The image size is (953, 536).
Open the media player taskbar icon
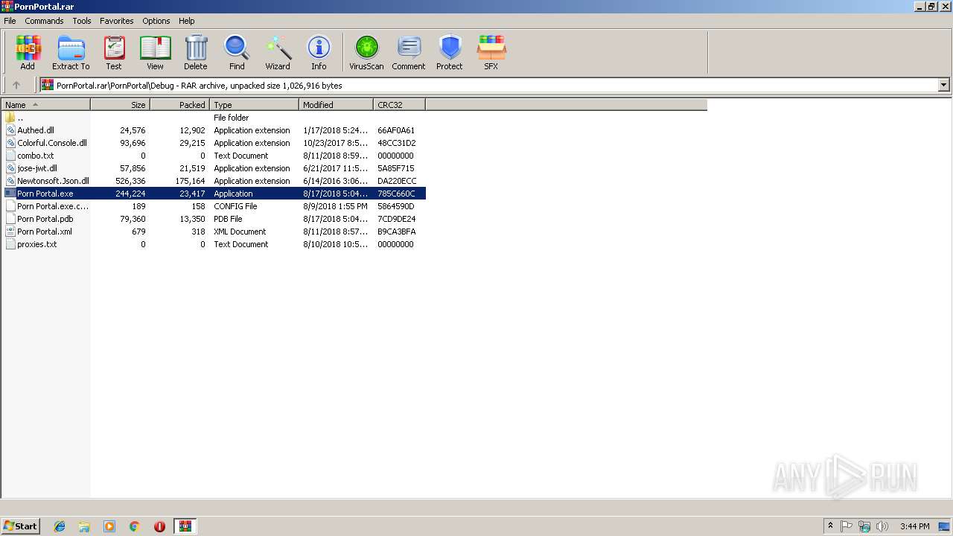109,526
